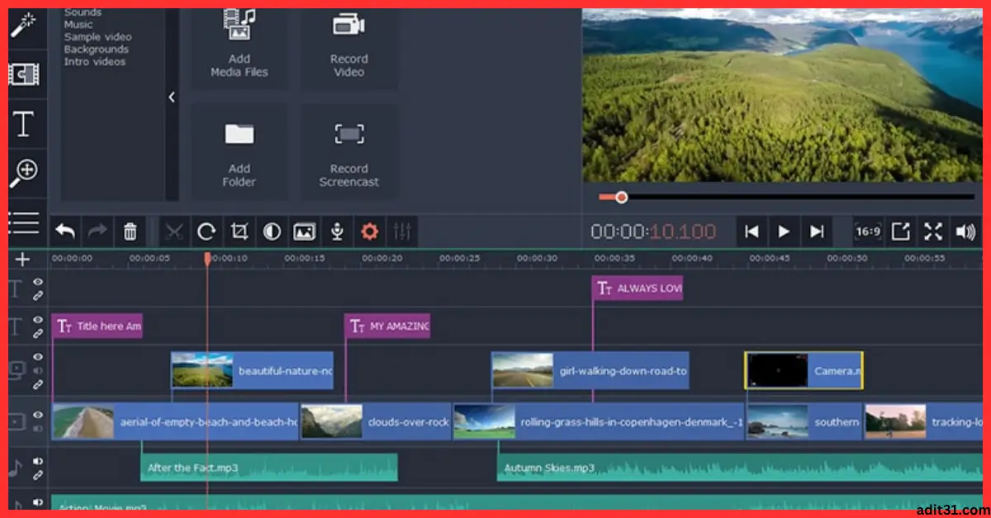The width and height of the screenshot is (991, 518).
Task: Open the transitions panel in the left sidebar
Action: click(x=22, y=75)
